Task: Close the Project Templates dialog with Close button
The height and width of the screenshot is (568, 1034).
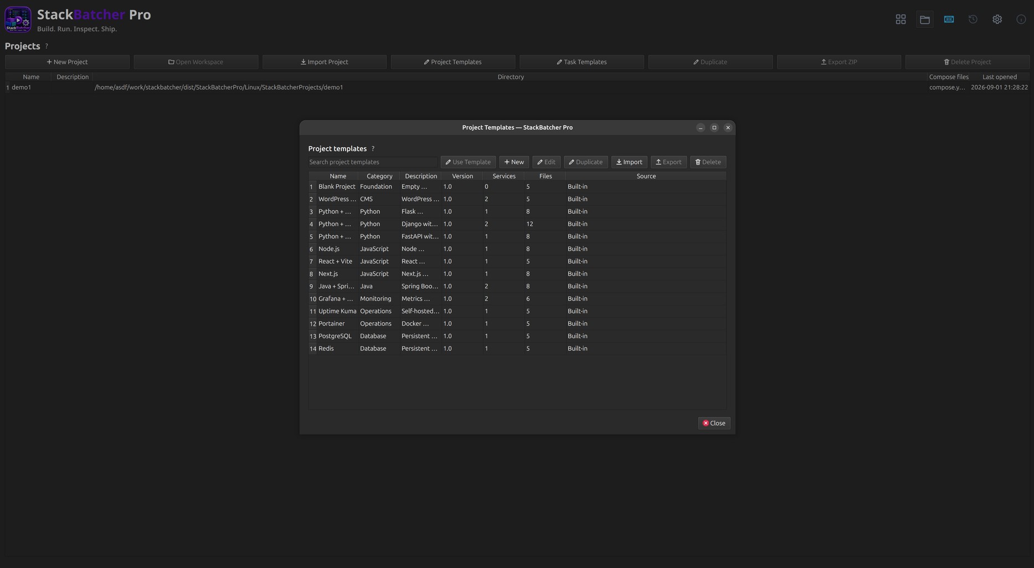Action: point(714,423)
